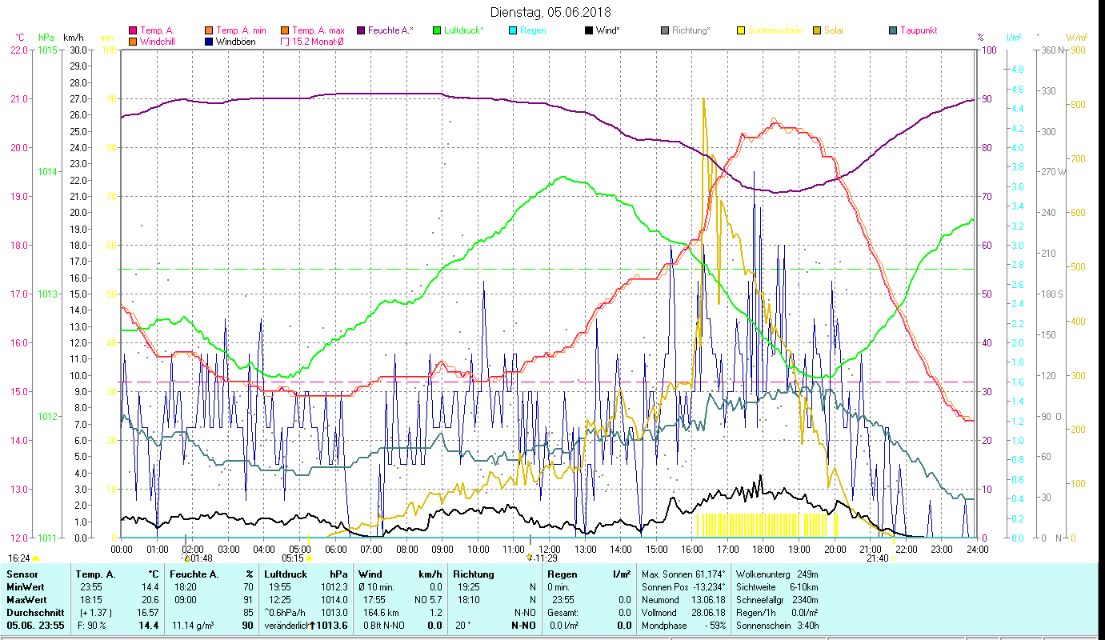This screenshot has width=1105, height=640.
Task: Click the Mondphase -59% entry
Action: (683, 626)
